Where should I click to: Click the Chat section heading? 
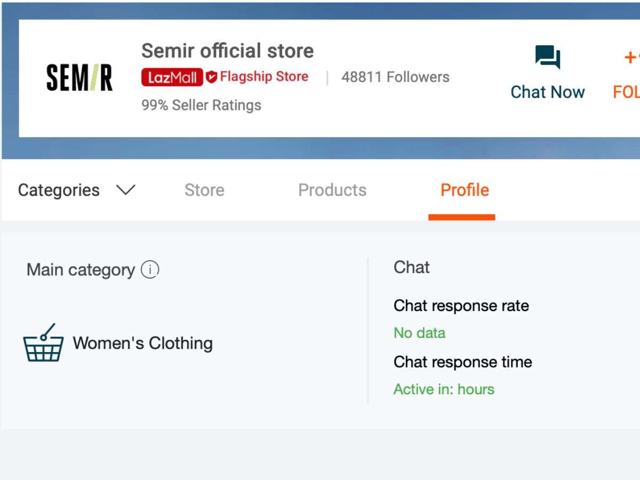[412, 267]
